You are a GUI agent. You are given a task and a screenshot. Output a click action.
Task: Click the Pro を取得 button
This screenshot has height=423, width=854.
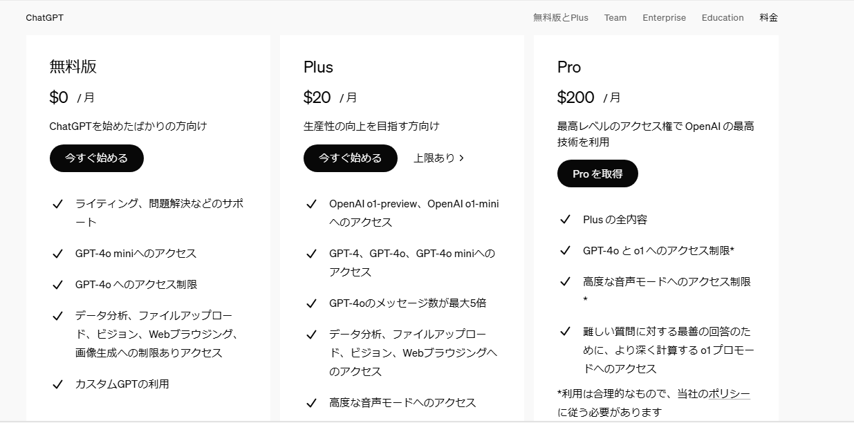[x=597, y=173]
